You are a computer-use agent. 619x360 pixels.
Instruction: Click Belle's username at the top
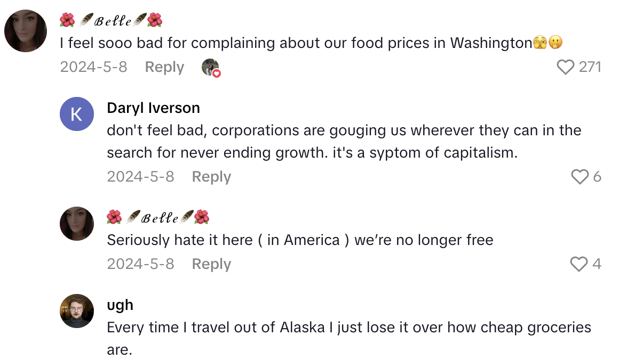point(108,20)
